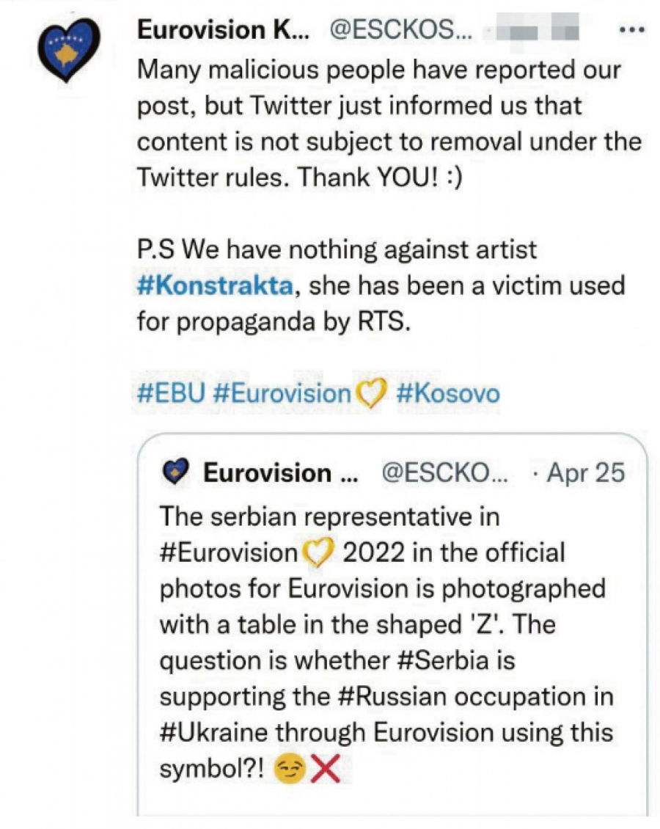Open the #EBU hashtag
This screenshot has height=829, width=660.
coord(170,394)
